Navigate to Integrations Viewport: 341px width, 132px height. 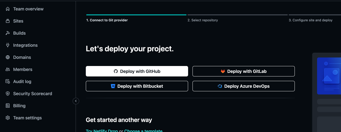click(21, 45)
